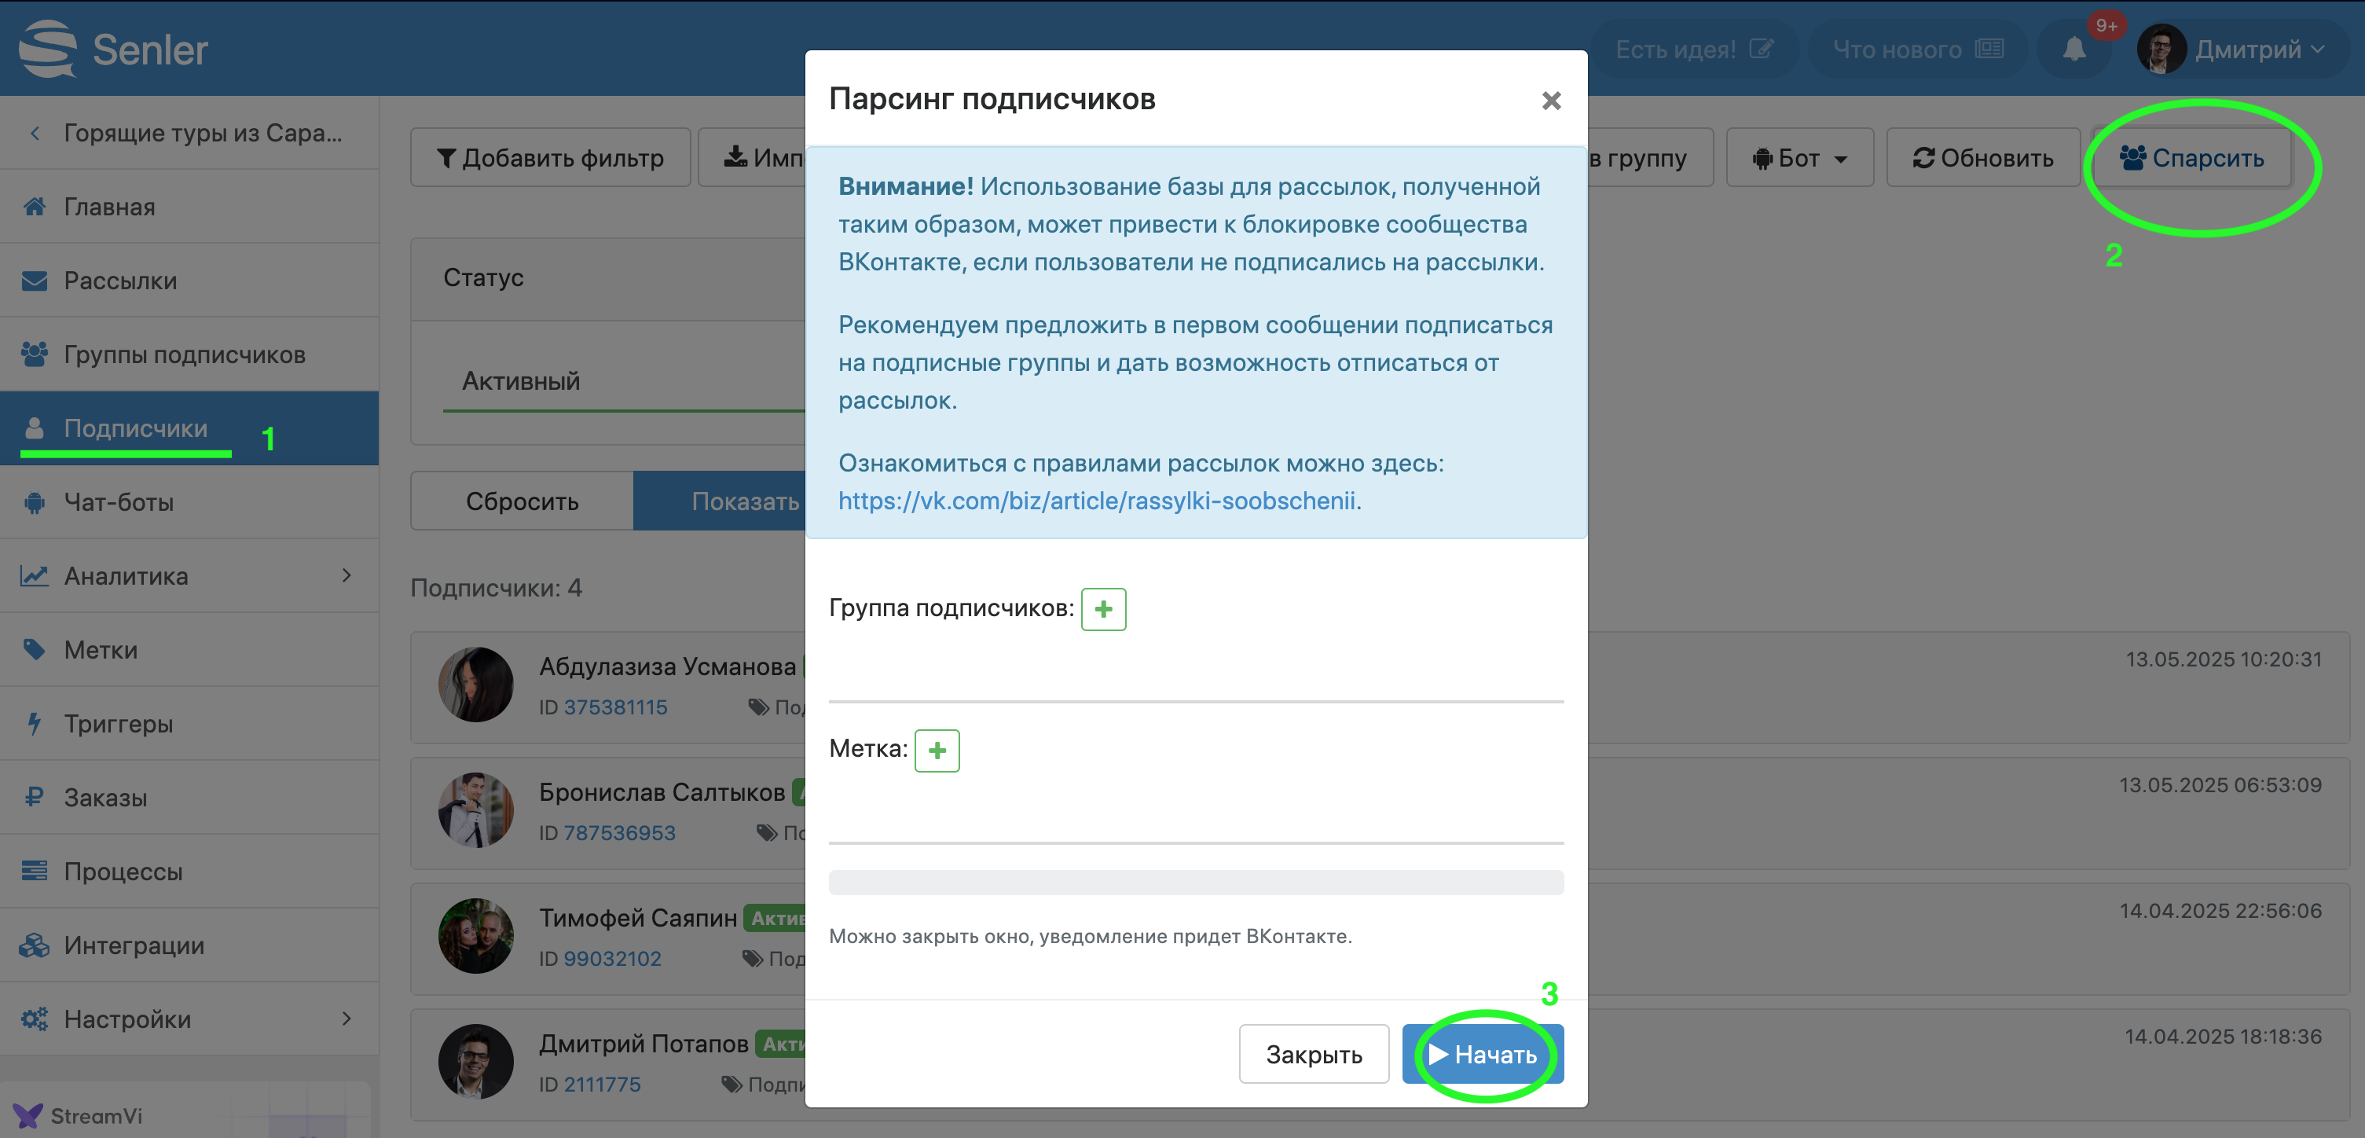
Task: Open the Бот dropdown menu
Action: click(x=1798, y=158)
